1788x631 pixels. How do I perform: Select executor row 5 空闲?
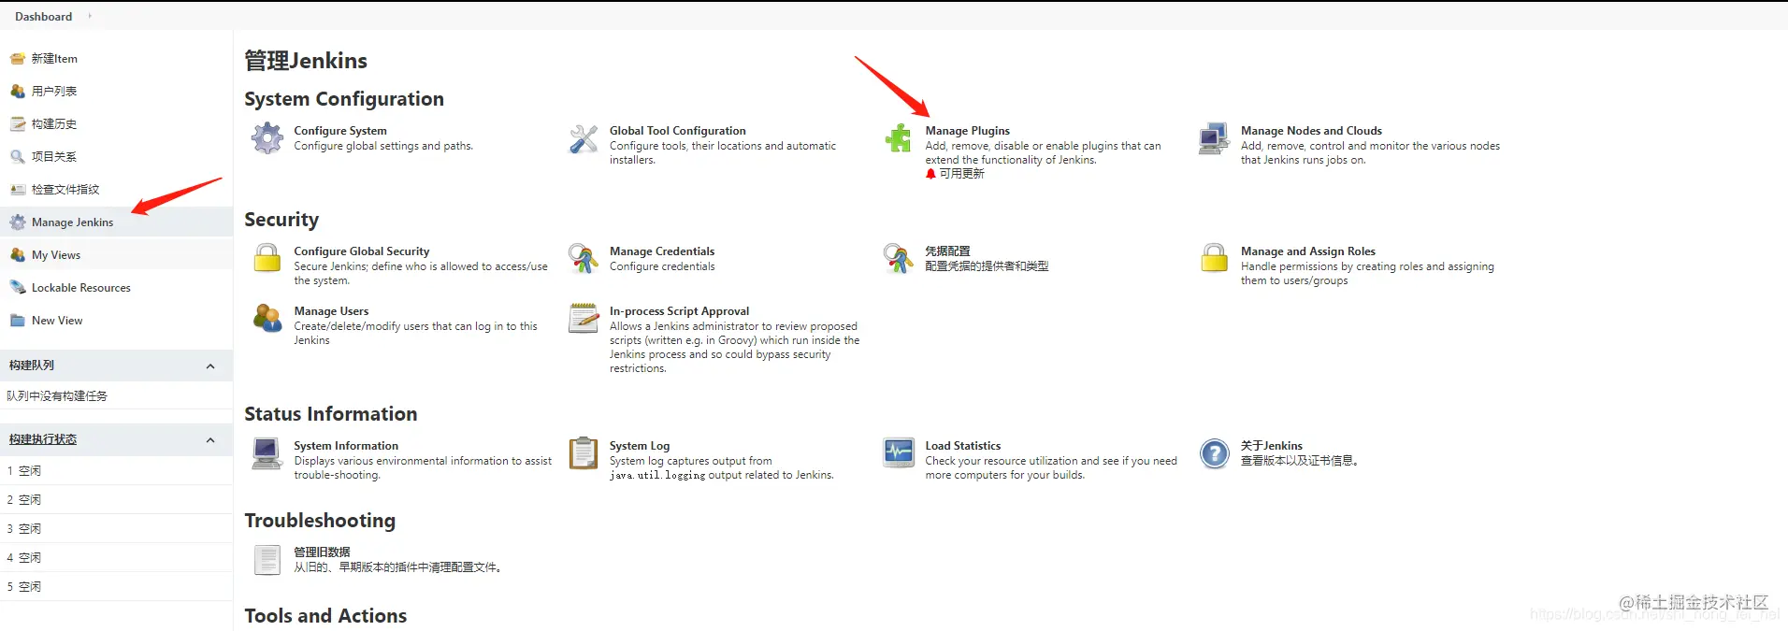(116, 586)
